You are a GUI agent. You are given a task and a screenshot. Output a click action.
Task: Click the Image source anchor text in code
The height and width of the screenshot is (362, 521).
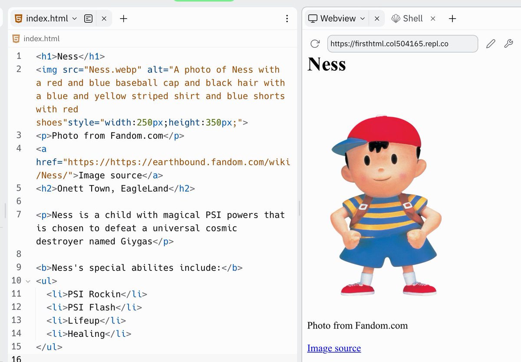point(110,175)
